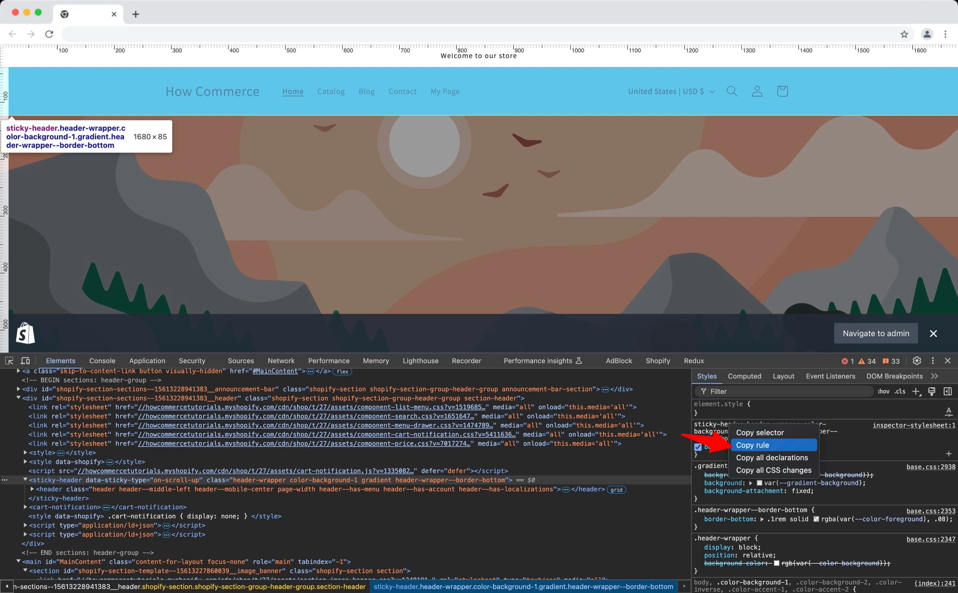
Task: Choose Copy rule in context menu
Action: (x=774, y=445)
